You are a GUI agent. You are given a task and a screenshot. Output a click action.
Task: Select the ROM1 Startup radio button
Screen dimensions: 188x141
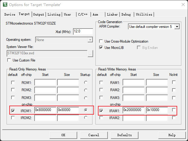click(x=86, y=82)
